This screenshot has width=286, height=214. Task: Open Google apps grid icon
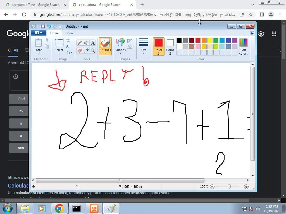(x=274, y=34)
